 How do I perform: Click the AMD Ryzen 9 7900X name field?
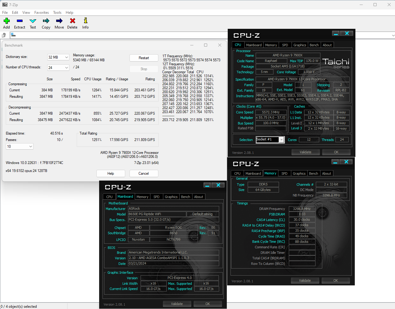[x=288, y=55]
